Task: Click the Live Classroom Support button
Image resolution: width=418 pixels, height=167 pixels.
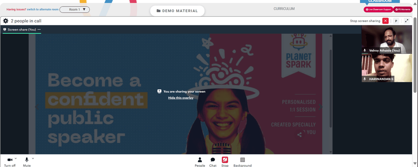Action: coord(378,10)
